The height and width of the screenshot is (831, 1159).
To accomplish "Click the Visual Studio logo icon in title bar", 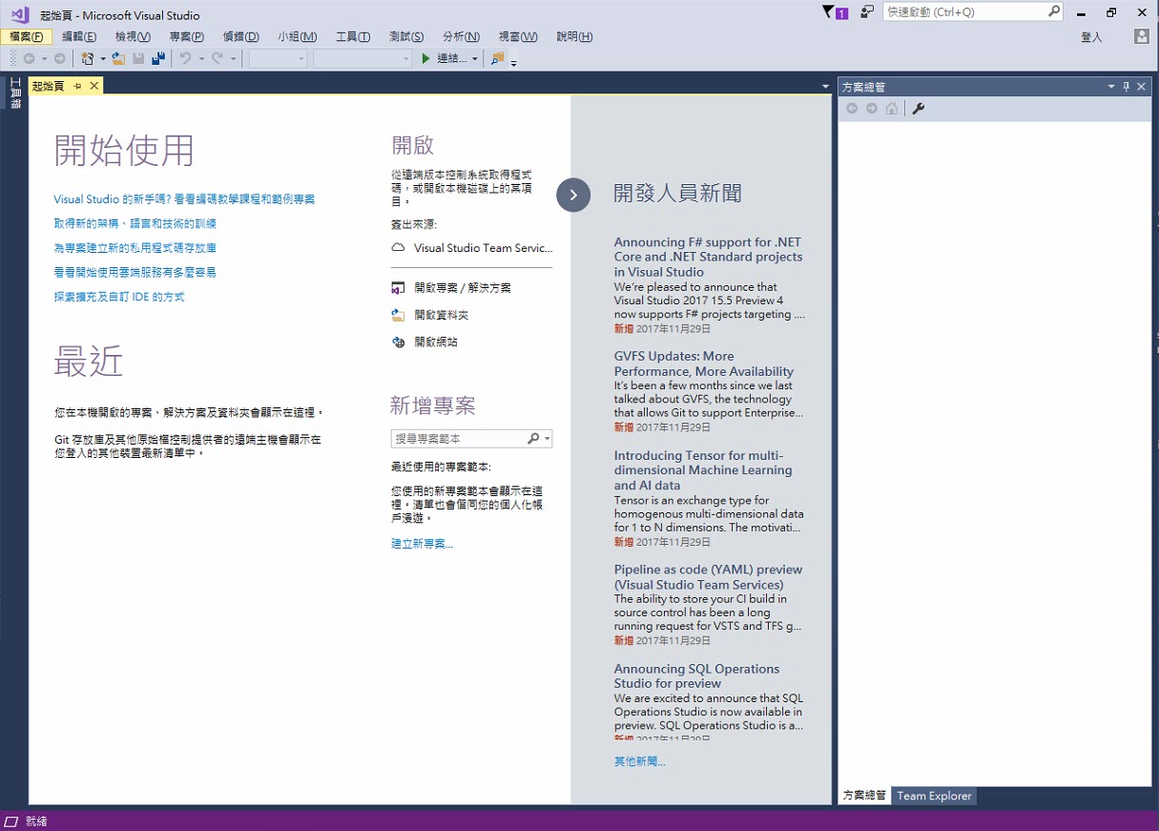I will point(20,15).
